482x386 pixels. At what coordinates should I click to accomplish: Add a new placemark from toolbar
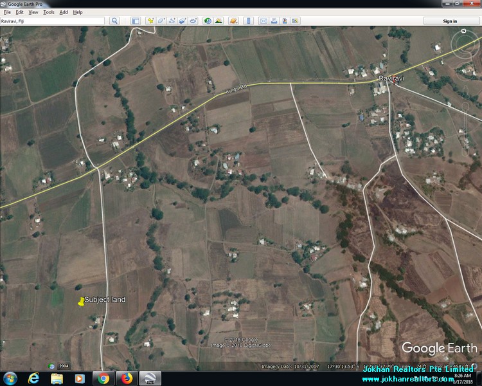(x=150, y=21)
